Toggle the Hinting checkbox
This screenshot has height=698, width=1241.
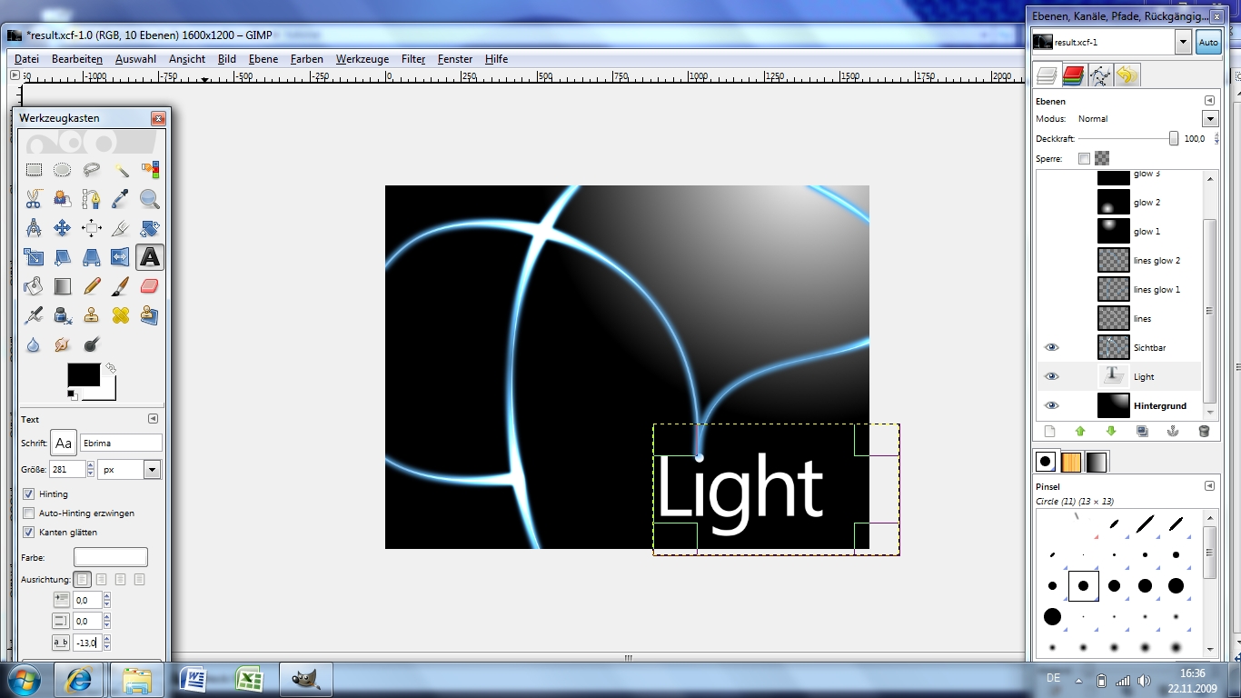[x=28, y=494]
